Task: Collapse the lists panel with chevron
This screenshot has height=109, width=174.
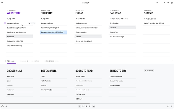Action: [172, 61]
